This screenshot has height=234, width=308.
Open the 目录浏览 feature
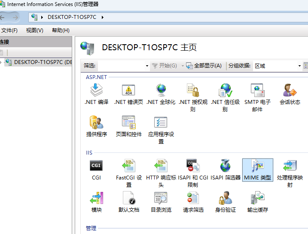(161, 202)
